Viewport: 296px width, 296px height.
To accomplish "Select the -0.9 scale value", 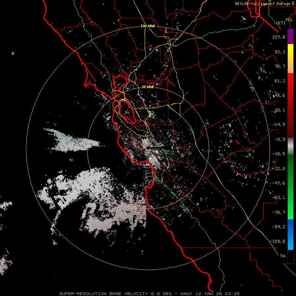I will [x=280, y=139].
